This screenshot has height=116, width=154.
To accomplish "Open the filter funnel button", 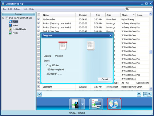I will click(x=139, y=94).
